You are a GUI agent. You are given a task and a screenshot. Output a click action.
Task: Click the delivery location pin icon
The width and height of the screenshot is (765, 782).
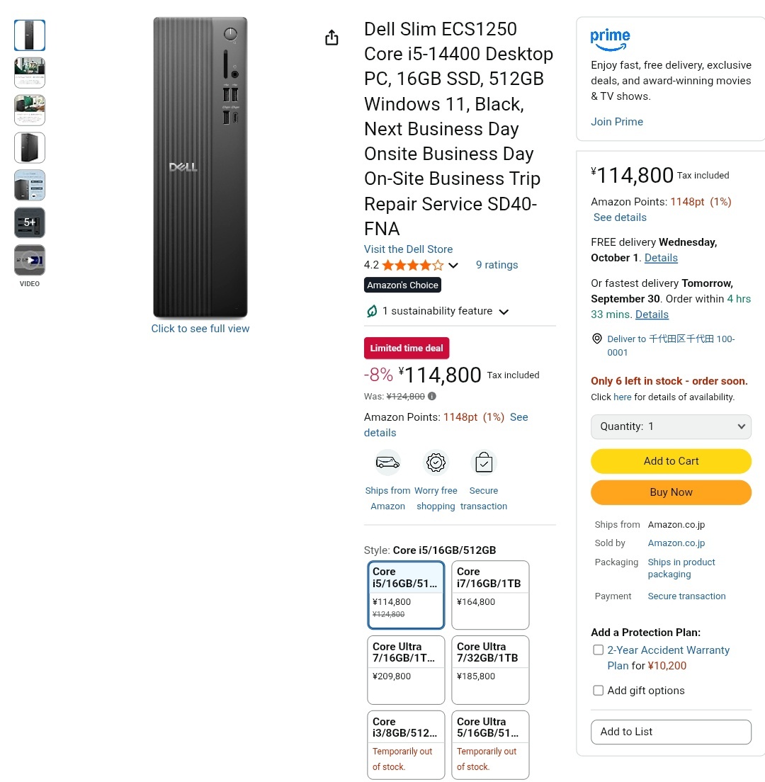point(597,339)
